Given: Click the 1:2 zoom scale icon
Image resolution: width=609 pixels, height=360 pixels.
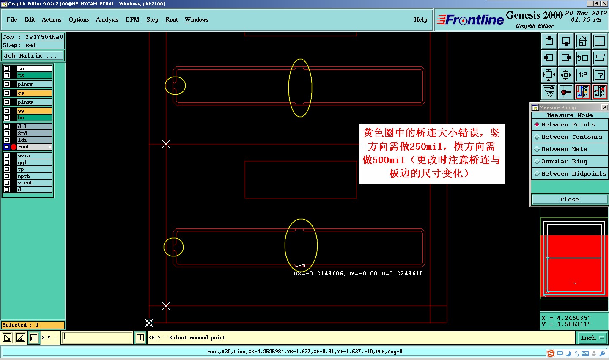Looking at the screenshot, I should (x=583, y=75).
